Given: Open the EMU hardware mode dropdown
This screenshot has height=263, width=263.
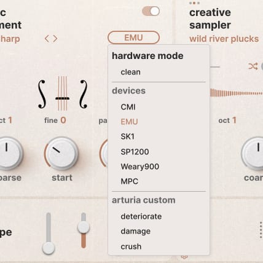Looking at the screenshot, I should point(133,37).
